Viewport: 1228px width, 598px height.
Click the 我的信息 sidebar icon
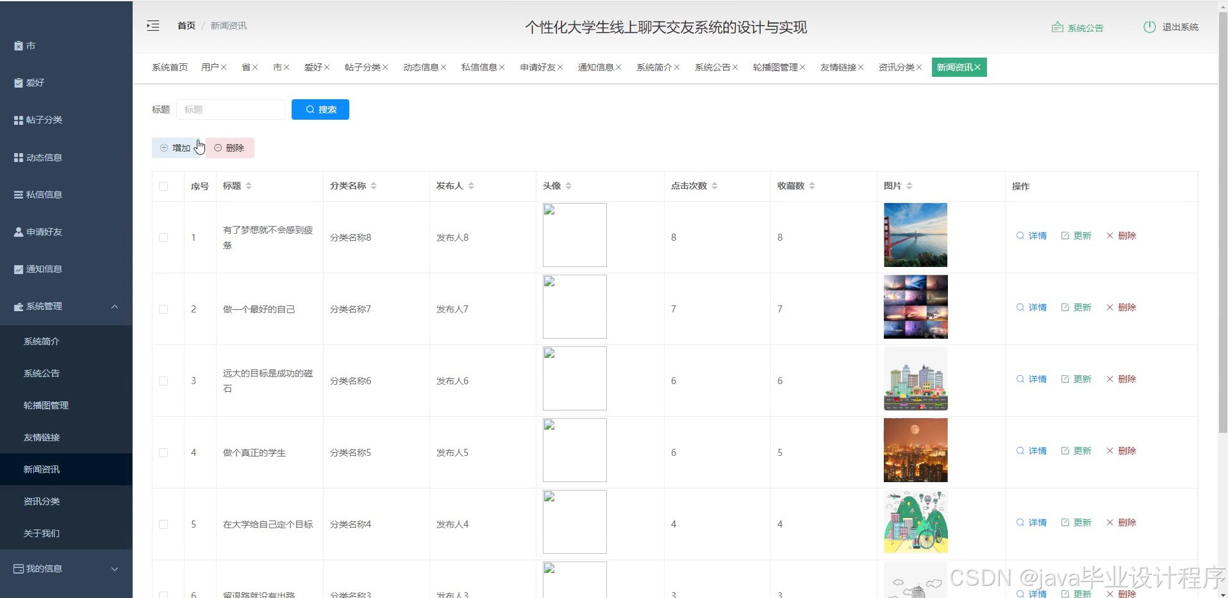tap(19, 569)
